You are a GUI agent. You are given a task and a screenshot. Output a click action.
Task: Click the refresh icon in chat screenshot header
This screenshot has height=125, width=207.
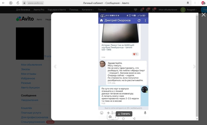[x=139, y=20]
